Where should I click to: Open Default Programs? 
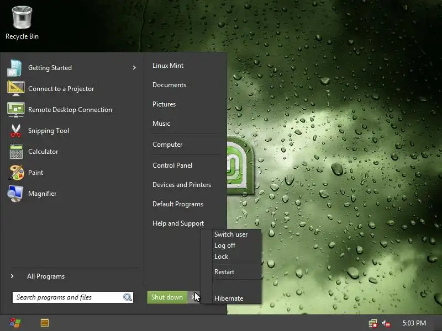pos(178,204)
